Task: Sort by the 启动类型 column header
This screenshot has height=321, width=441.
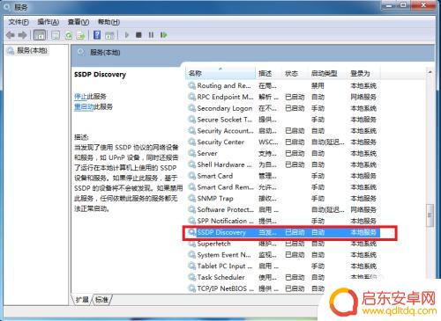Action: coord(328,73)
